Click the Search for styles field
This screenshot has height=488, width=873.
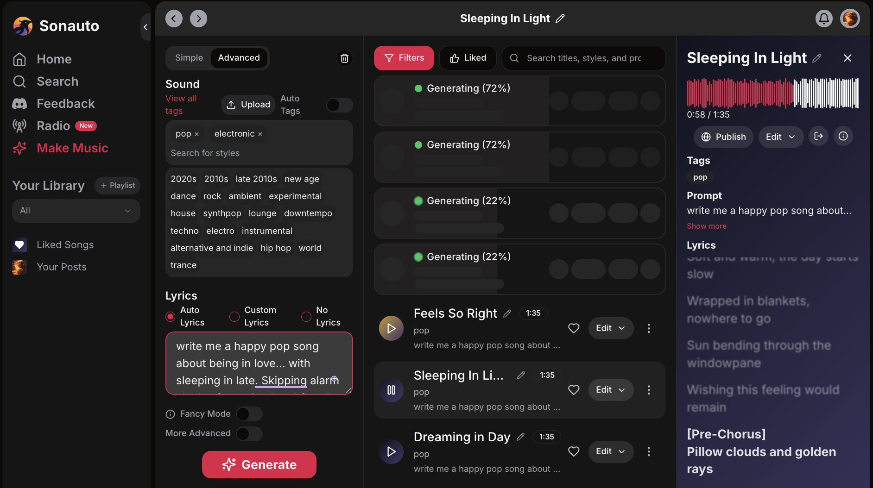[259, 153]
